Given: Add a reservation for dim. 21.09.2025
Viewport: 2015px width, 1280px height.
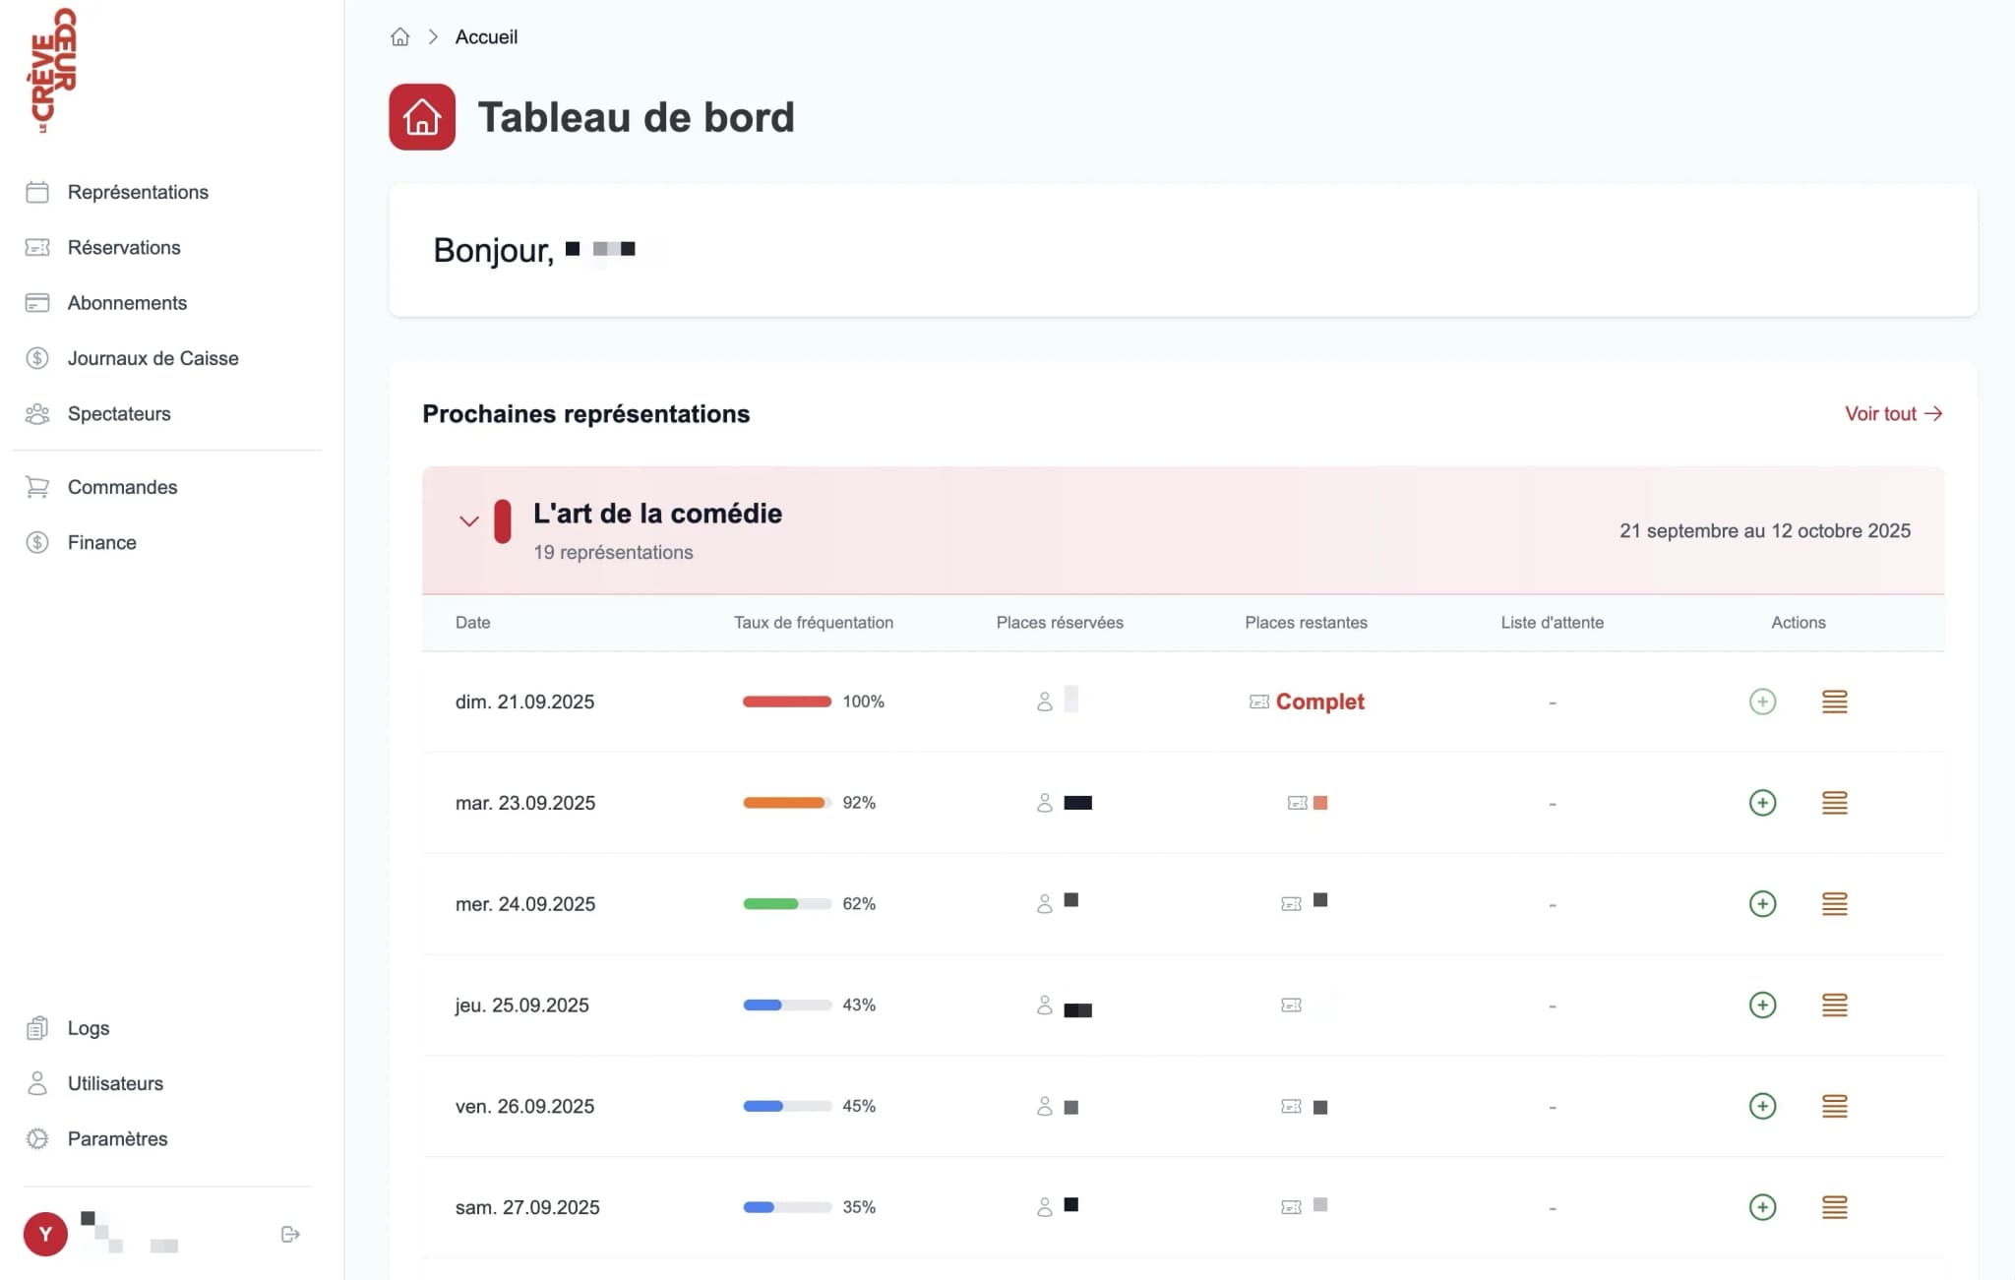Looking at the screenshot, I should click(1762, 701).
